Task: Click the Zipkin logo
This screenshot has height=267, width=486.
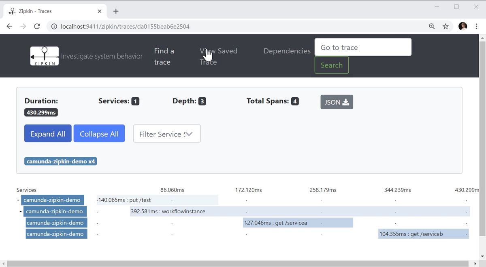Action: 45,56
